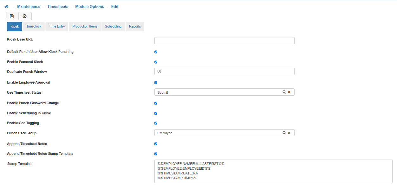The width and height of the screenshot is (397, 189).
Task: Switch to the Timeclock tab
Action: [34, 27]
